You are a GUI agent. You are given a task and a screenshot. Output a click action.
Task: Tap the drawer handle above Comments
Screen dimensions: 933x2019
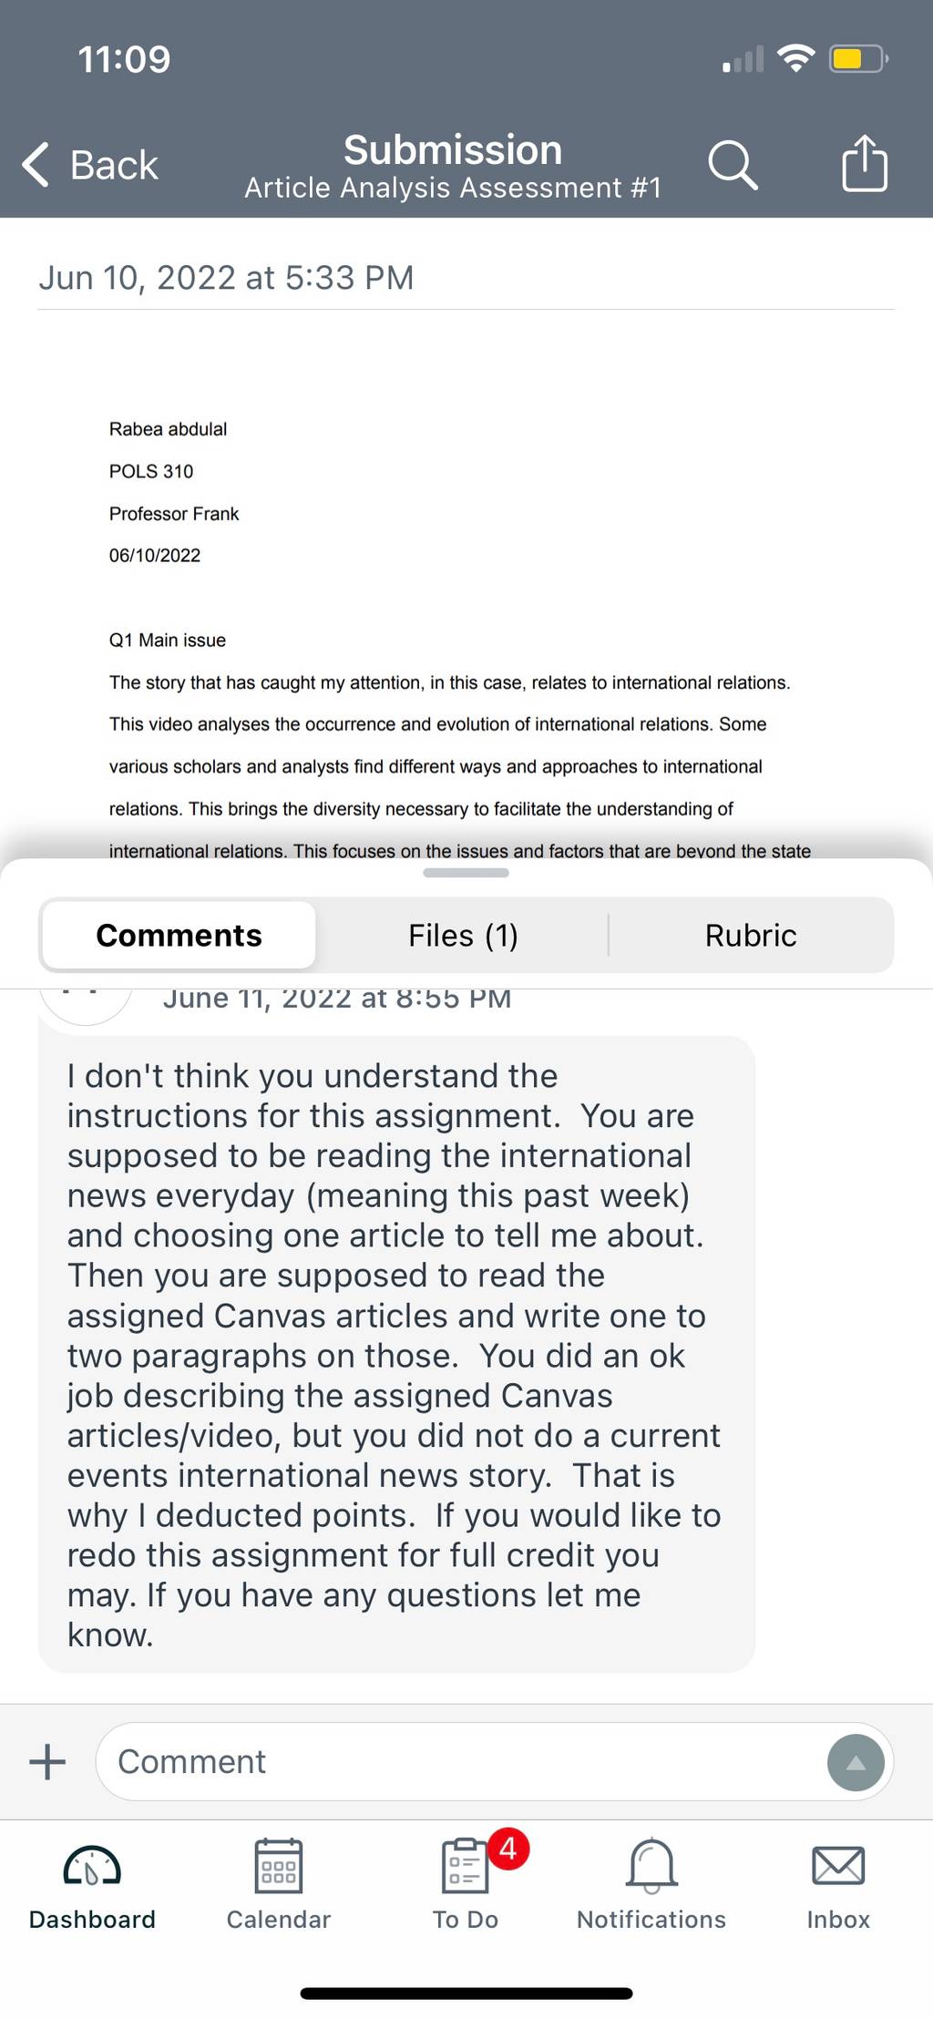pyautogui.click(x=466, y=873)
